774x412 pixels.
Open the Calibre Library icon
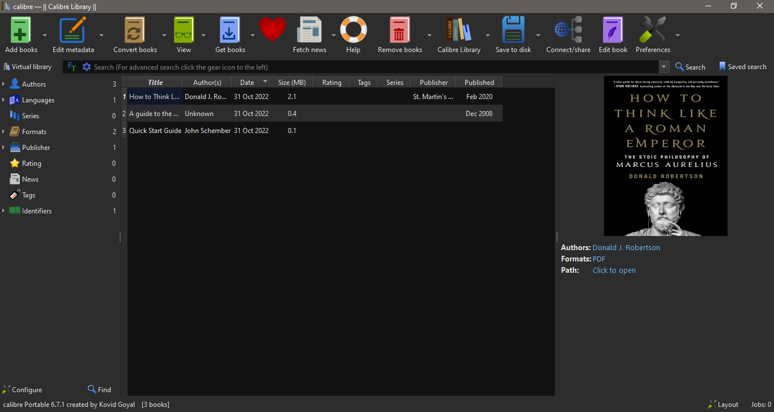pos(458,29)
